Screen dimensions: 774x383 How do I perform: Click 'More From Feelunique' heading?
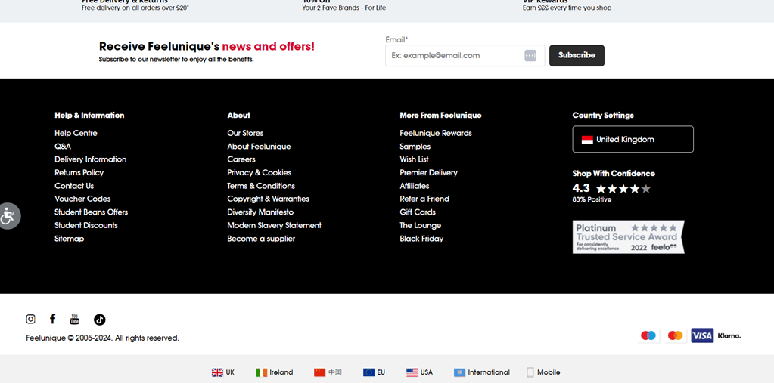point(440,116)
